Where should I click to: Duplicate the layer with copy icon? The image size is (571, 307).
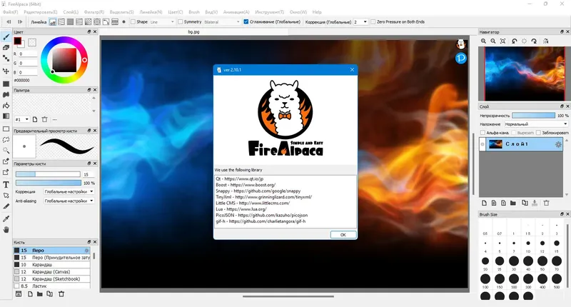click(x=525, y=203)
